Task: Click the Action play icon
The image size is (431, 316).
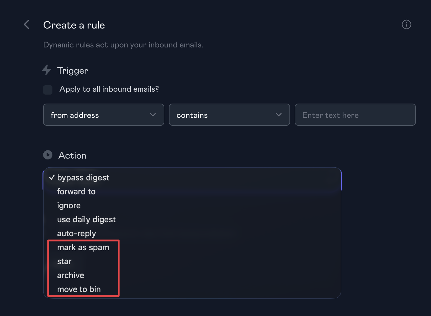Action: [48, 155]
